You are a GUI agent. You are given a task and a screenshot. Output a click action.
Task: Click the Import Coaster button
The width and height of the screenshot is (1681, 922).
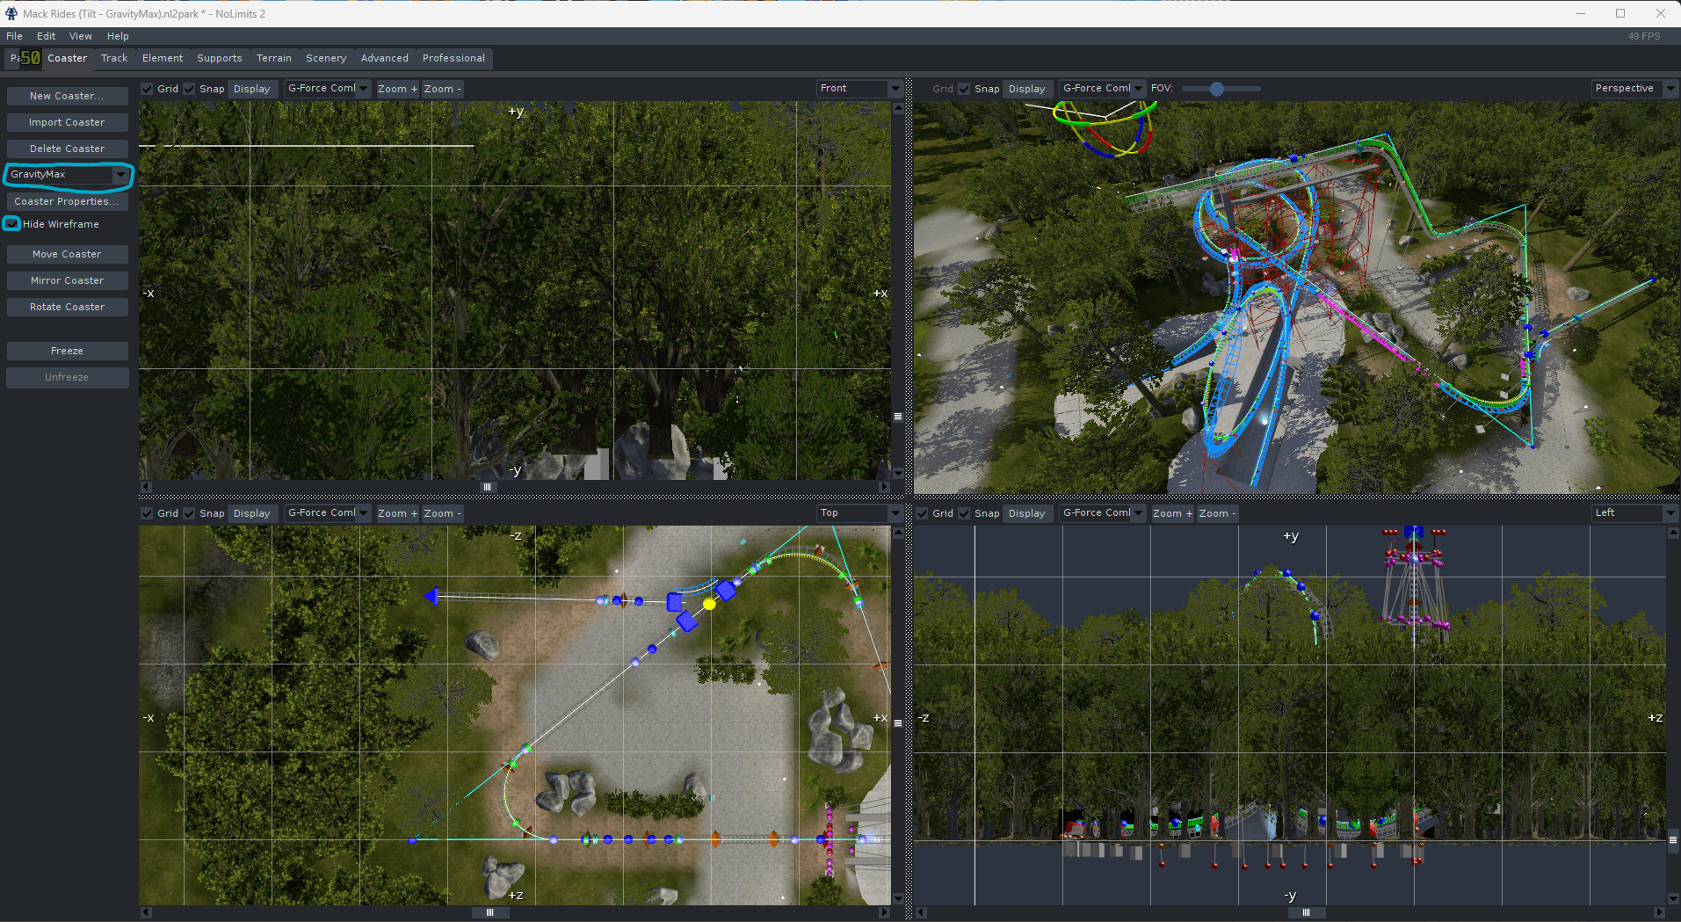pos(68,122)
